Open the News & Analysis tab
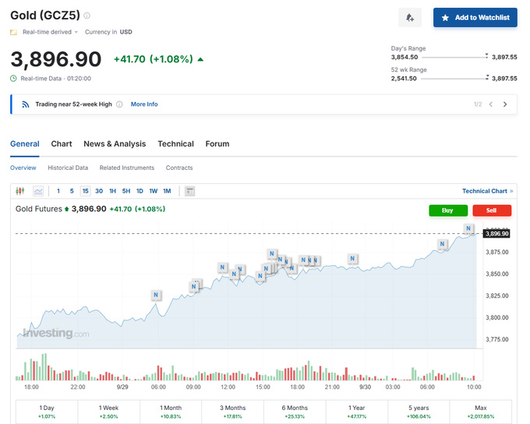Image resolution: width=530 pixels, height=424 pixels. tap(115, 143)
